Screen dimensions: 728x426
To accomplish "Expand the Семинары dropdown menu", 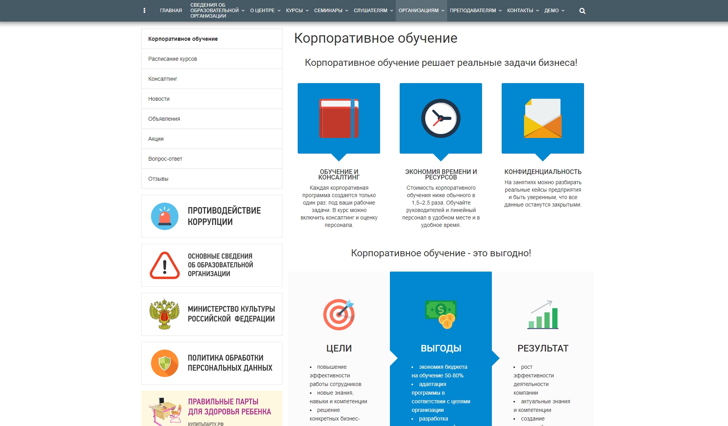I will [x=331, y=11].
